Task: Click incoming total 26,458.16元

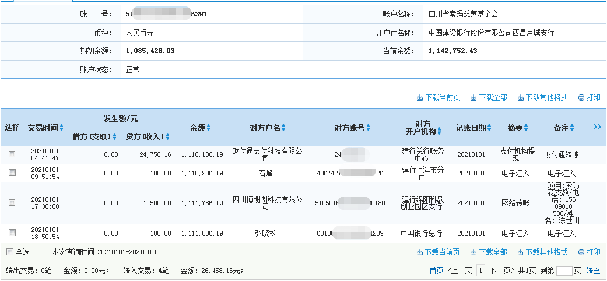Action: [x=222, y=271]
